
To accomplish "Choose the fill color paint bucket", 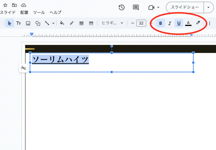I will (62, 23).
